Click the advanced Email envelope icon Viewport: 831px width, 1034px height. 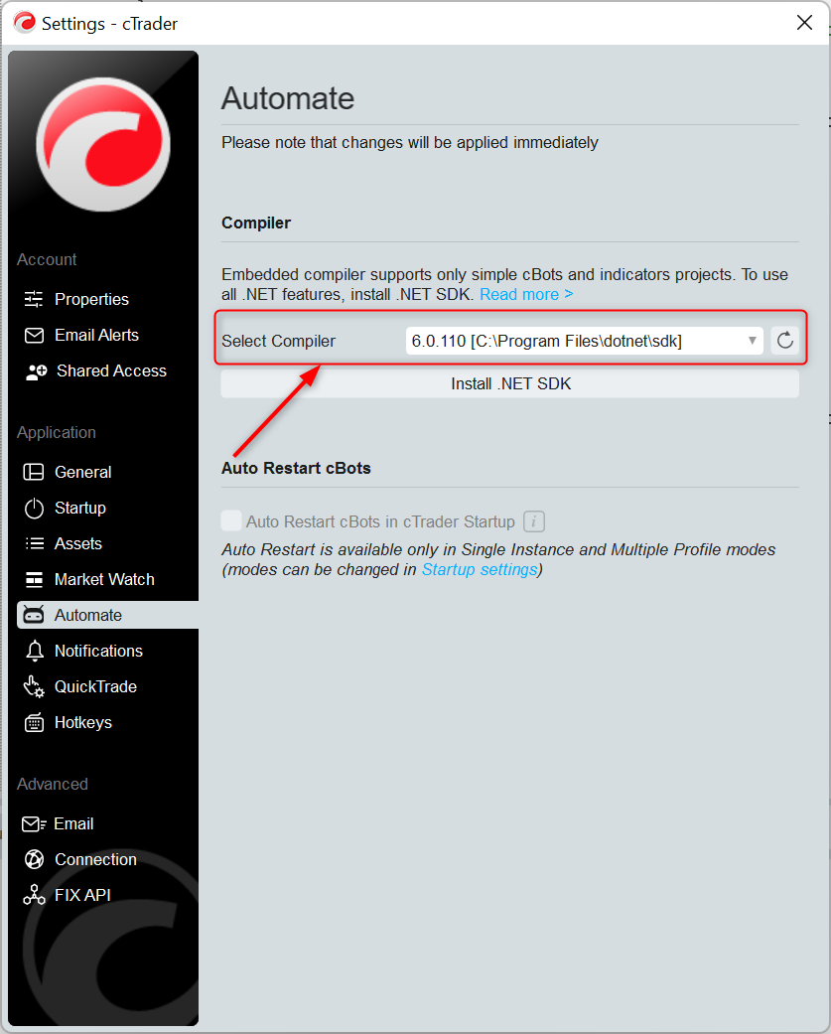coord(34,823)
